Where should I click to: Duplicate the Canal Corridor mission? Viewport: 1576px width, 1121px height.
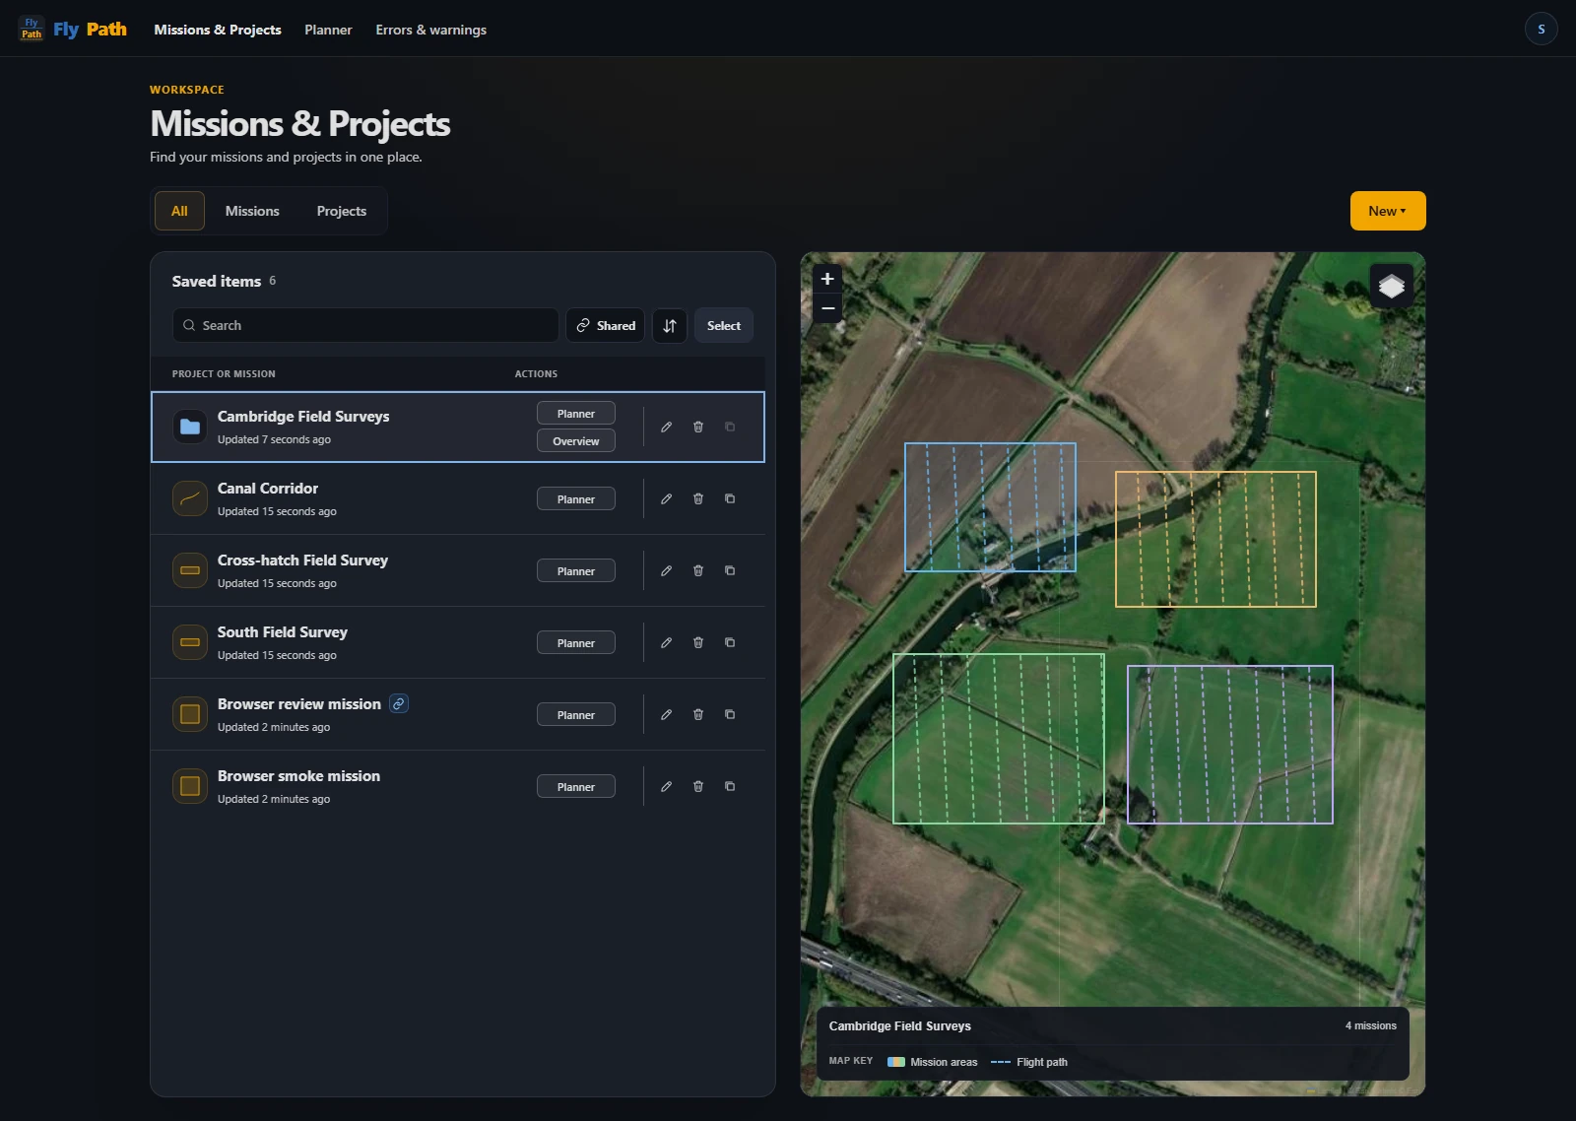pos(730,498)
